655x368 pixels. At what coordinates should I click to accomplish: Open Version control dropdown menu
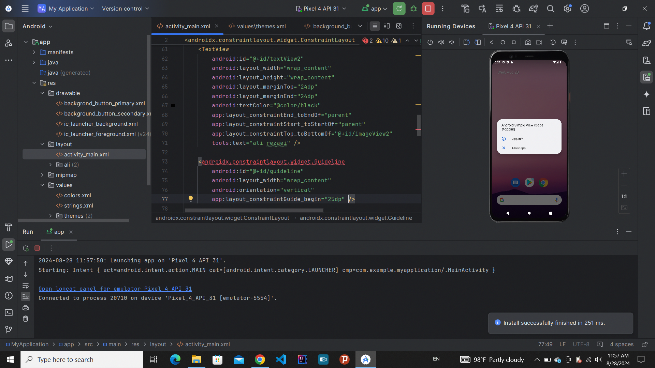pyautogui.click(x=125, y=9)
